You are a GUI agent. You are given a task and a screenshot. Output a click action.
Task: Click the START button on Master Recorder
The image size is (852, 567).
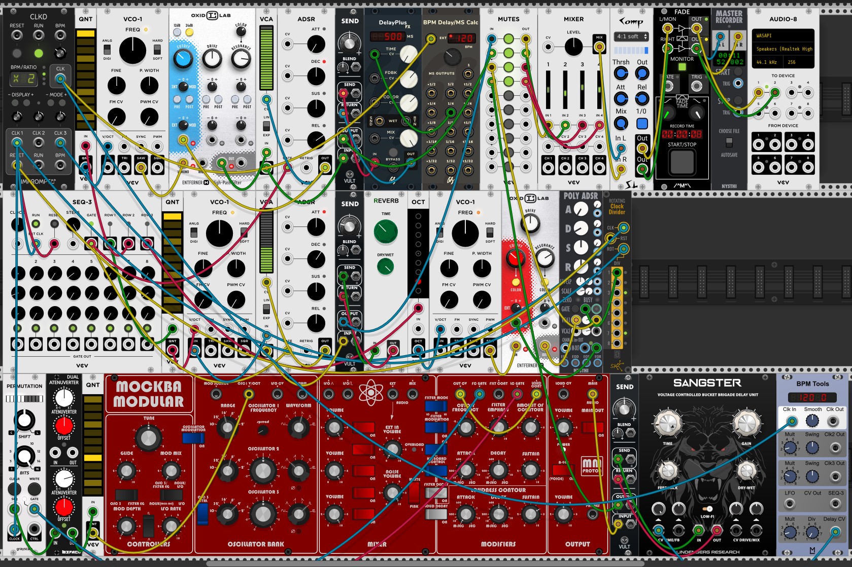pyautogui.click(x=738, y=72)
